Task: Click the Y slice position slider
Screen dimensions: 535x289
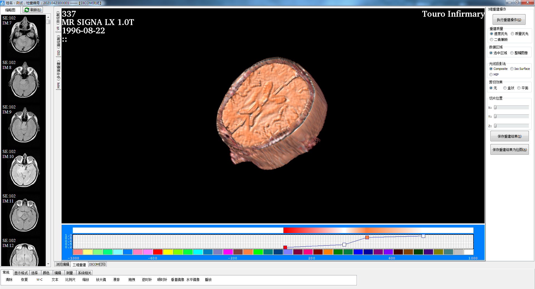Action: coord(511,116)
